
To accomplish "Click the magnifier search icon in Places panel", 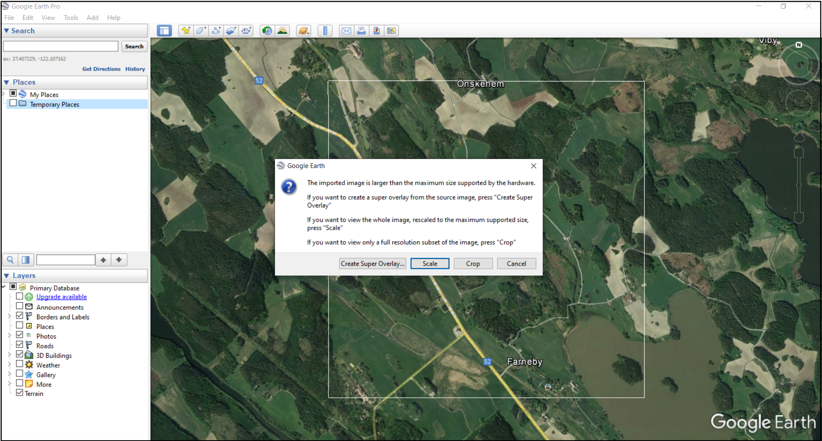I will pyautogui.click(x=10, y=260).
